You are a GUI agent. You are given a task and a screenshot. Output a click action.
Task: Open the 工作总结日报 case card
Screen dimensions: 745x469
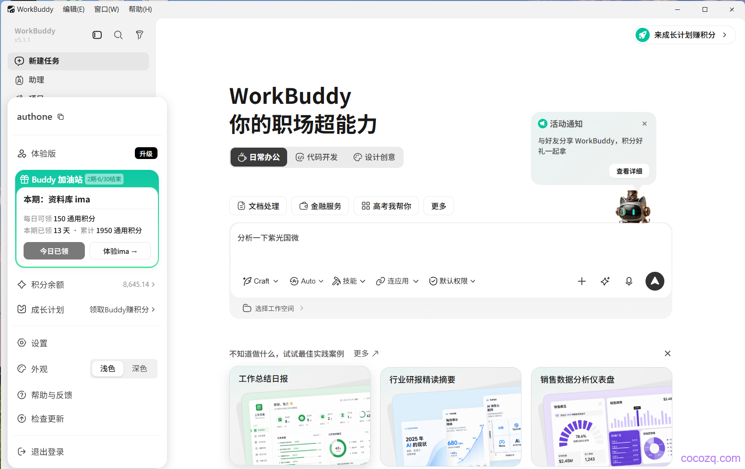[300, 417]
